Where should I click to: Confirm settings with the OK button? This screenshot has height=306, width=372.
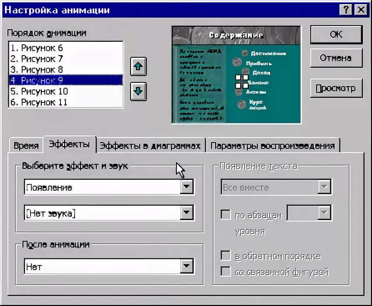pyautogui.click(x=336, y=35)
